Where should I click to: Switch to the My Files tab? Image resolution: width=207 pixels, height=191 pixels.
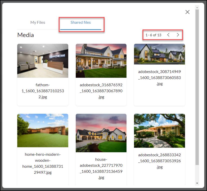[x=38, y=22]
